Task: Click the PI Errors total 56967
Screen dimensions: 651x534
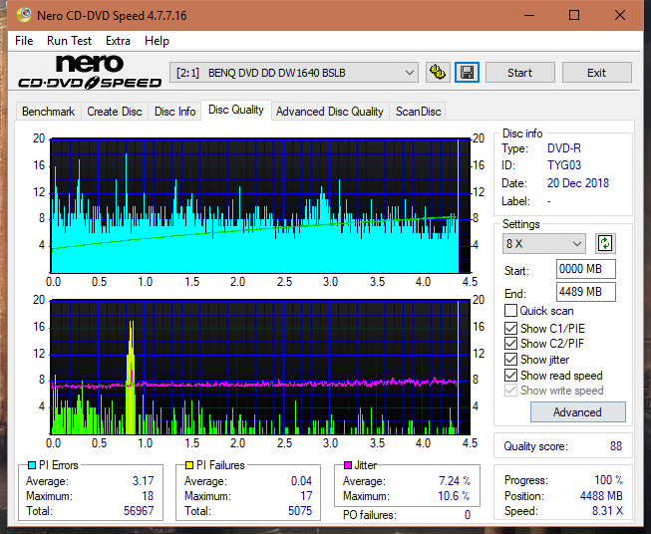Action: click(x=139, y=510)
